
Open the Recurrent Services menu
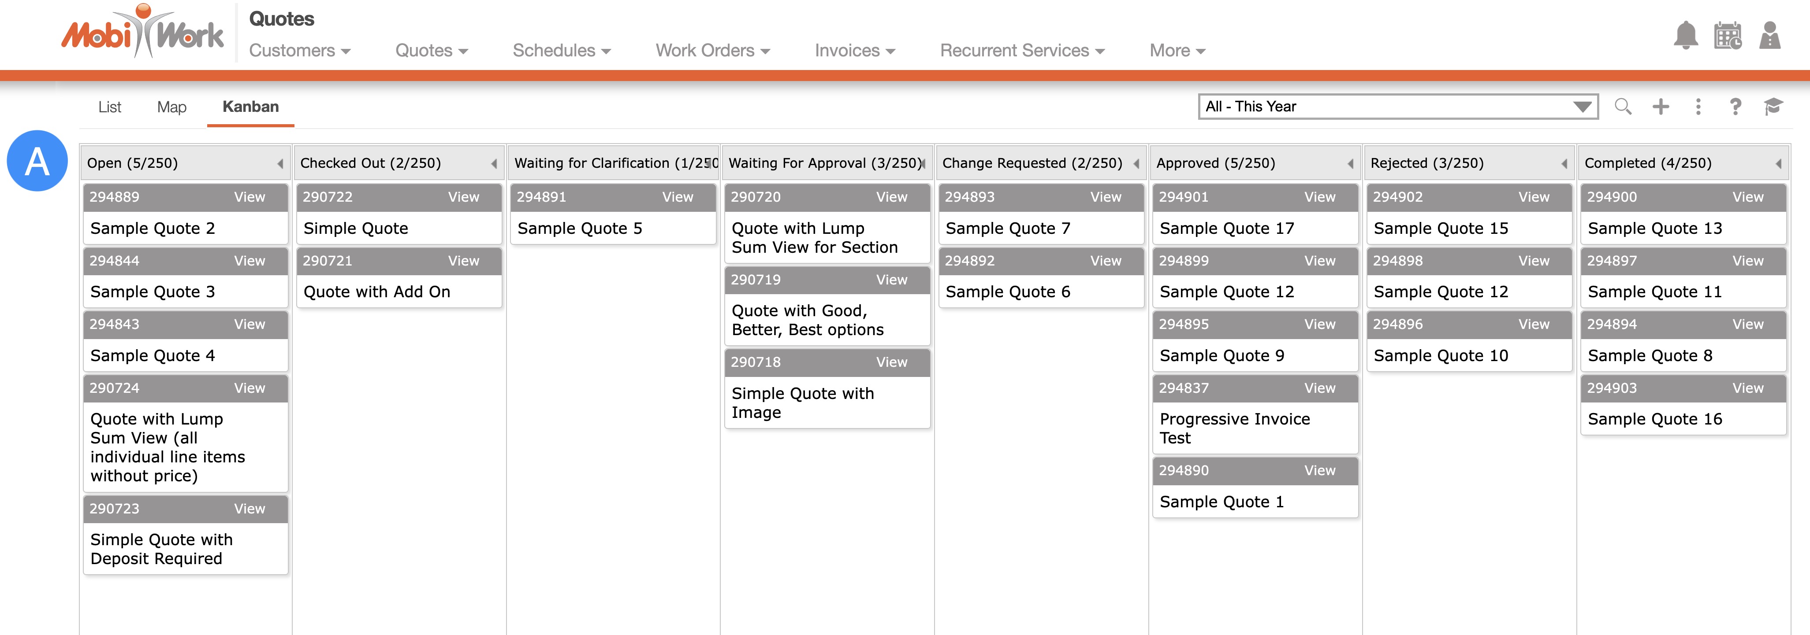pyautogui.click(x=1022, y=51)
